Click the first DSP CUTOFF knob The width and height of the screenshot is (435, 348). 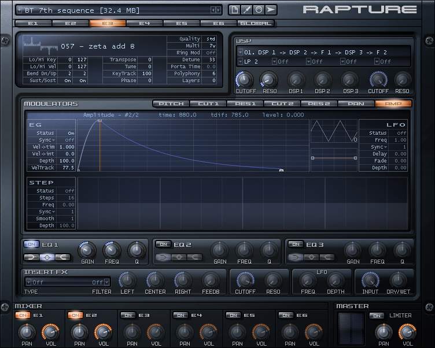pyautogui.click(x=245, y=80)
